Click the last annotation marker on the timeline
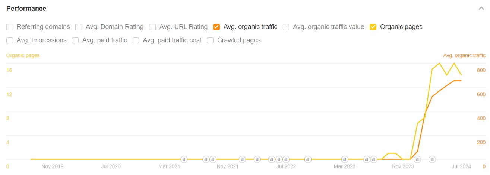Screen dimensions: 490x175 point(432,159)
